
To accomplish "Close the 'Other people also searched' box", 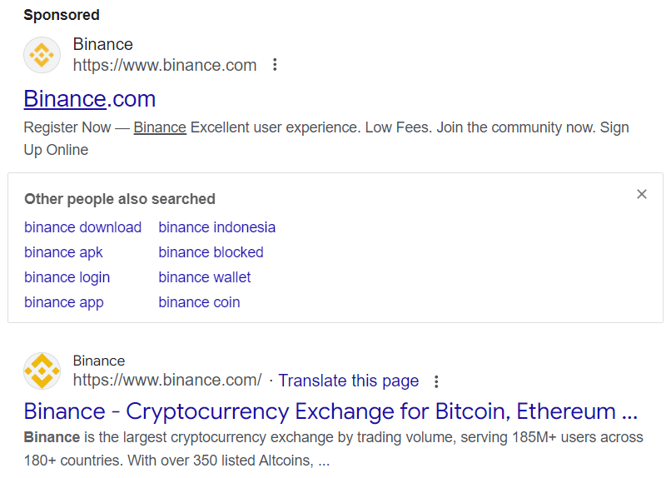I will tap(642, 194).
